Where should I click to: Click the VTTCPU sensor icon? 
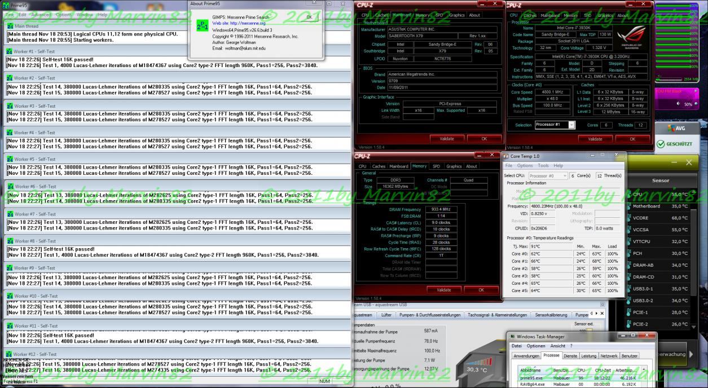pos(628,242)
